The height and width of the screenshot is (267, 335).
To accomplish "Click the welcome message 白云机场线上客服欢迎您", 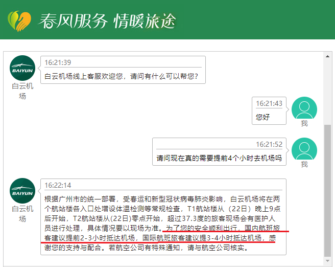I will click(121, 76).
